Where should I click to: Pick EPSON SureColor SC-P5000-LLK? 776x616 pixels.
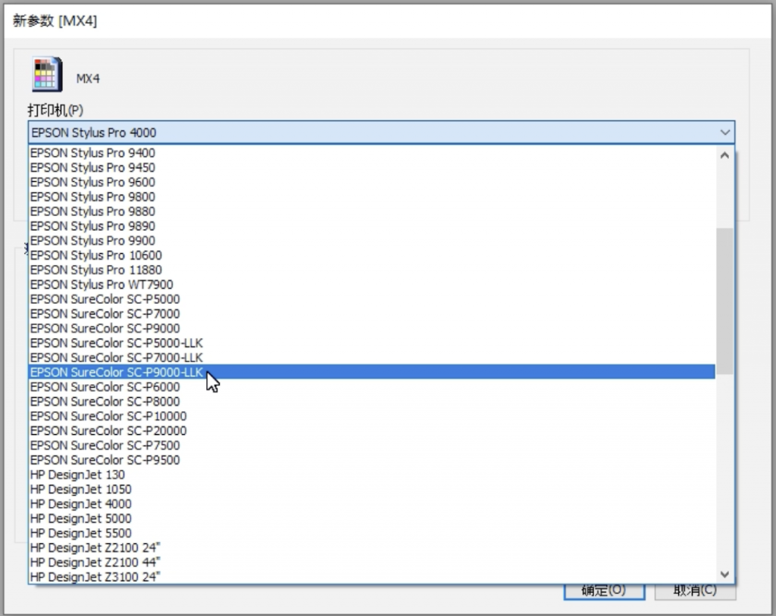click(x=371, y=343)
